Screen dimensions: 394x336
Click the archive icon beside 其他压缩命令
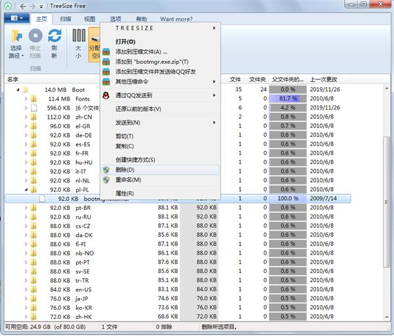(106, 81)
